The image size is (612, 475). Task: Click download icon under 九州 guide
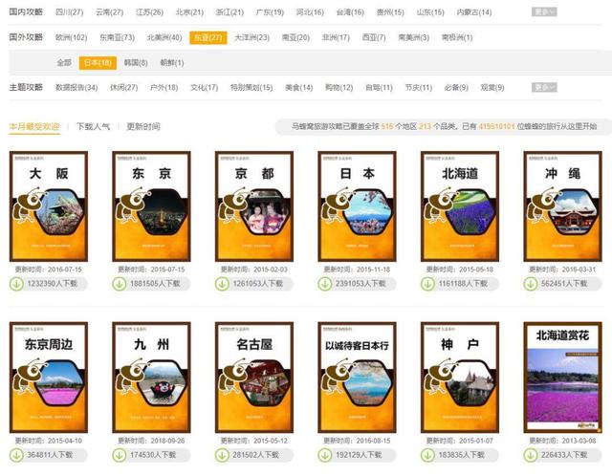tap(119, 455)
